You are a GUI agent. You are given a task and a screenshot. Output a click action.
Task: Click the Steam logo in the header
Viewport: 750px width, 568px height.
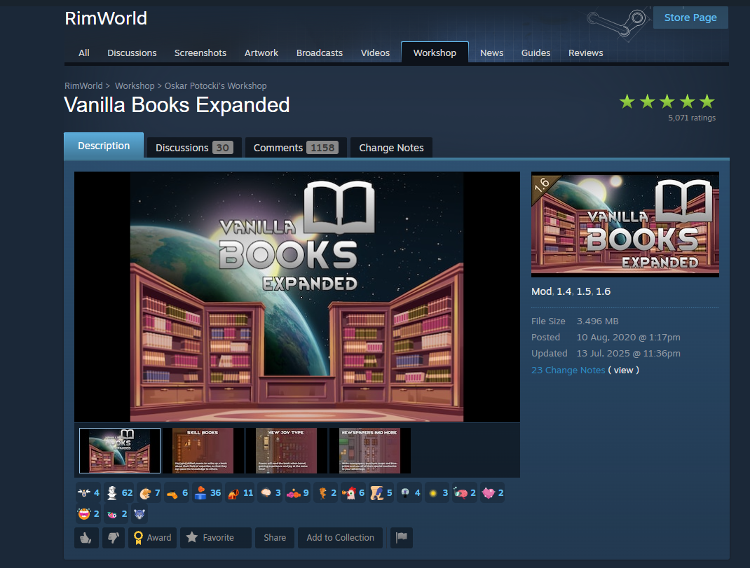tap(617, 23)
